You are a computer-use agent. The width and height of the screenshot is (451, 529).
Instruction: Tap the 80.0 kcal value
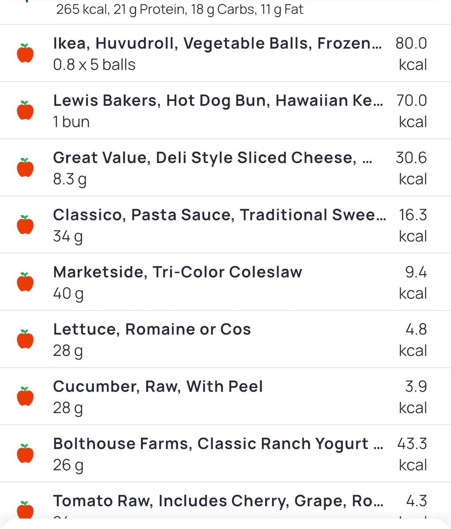pos(411,43)
